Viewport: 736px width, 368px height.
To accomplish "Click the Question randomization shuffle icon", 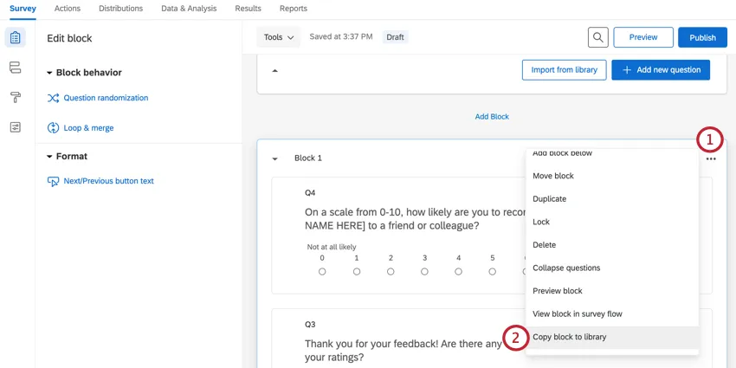I will 53,99.
